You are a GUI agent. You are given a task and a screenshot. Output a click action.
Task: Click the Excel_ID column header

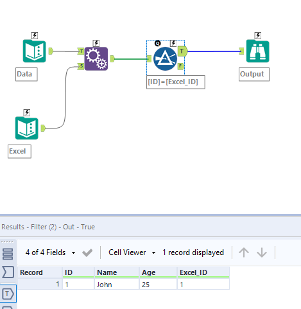[203, 272]
